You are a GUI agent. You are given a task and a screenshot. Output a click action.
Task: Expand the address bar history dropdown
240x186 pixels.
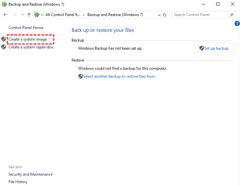point(159,15)
